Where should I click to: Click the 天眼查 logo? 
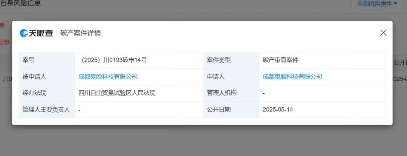click(x=36, y=33)
